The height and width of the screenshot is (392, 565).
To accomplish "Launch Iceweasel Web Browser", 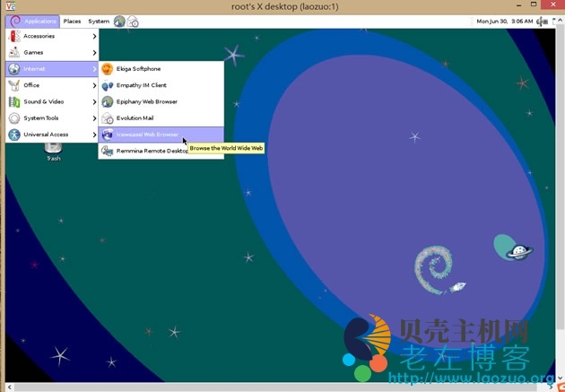I will click(148, 135).
